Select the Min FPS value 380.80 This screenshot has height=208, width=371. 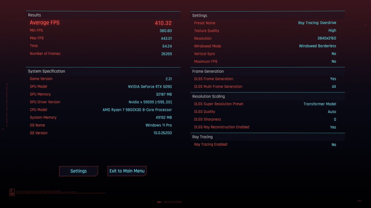[166, 31]
